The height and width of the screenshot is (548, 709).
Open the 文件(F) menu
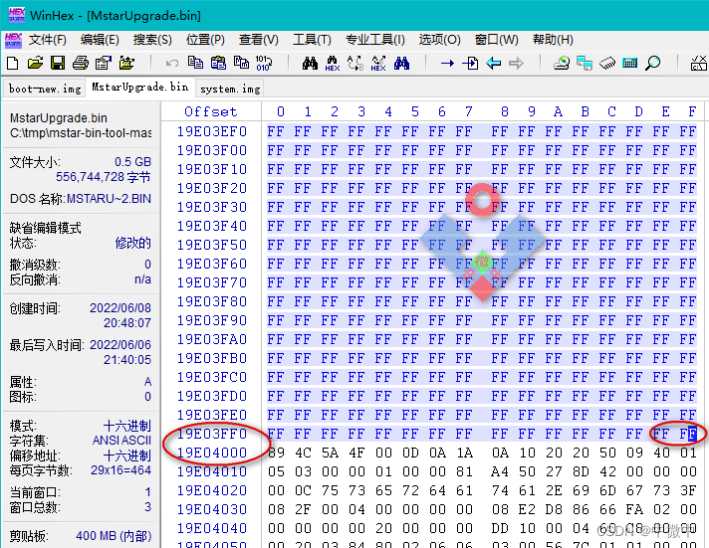[x=48, y=40]
